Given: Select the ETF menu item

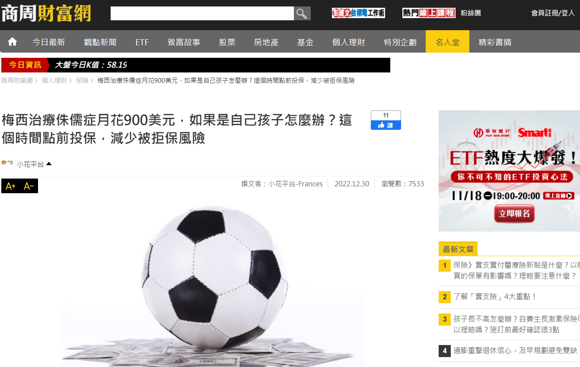Looking at the screenshot, I should (x=142, y=42).
